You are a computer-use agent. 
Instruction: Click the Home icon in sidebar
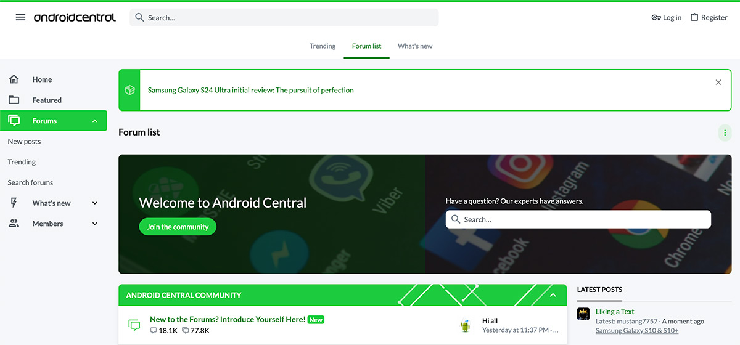click(14, 79)
